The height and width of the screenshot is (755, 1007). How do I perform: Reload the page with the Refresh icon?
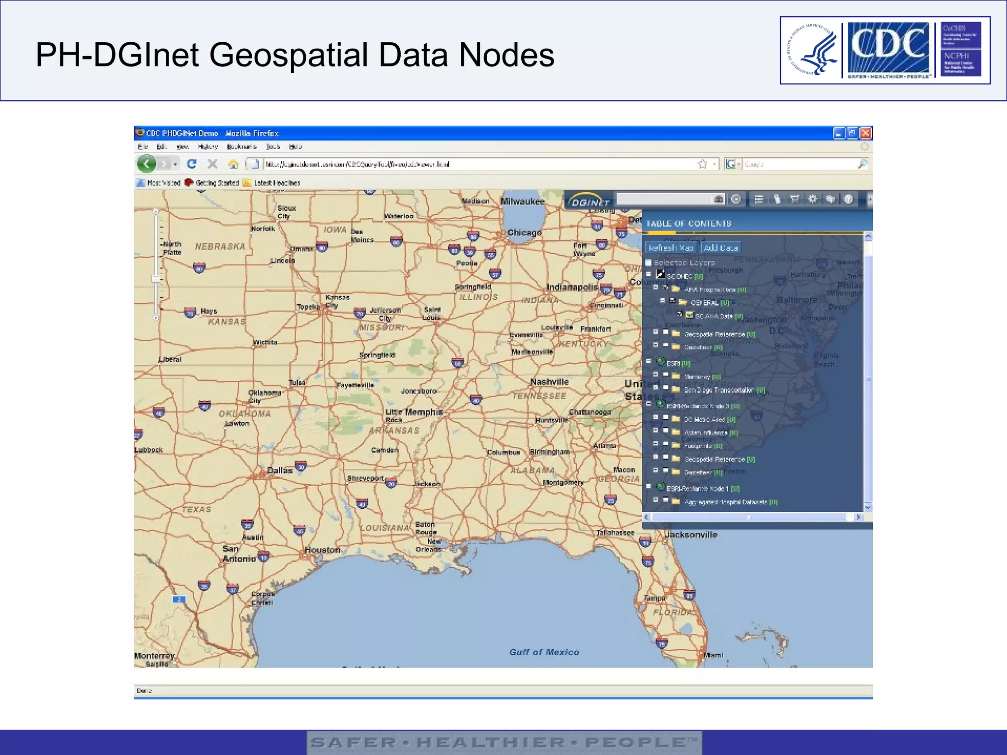[x=192, y=164]
